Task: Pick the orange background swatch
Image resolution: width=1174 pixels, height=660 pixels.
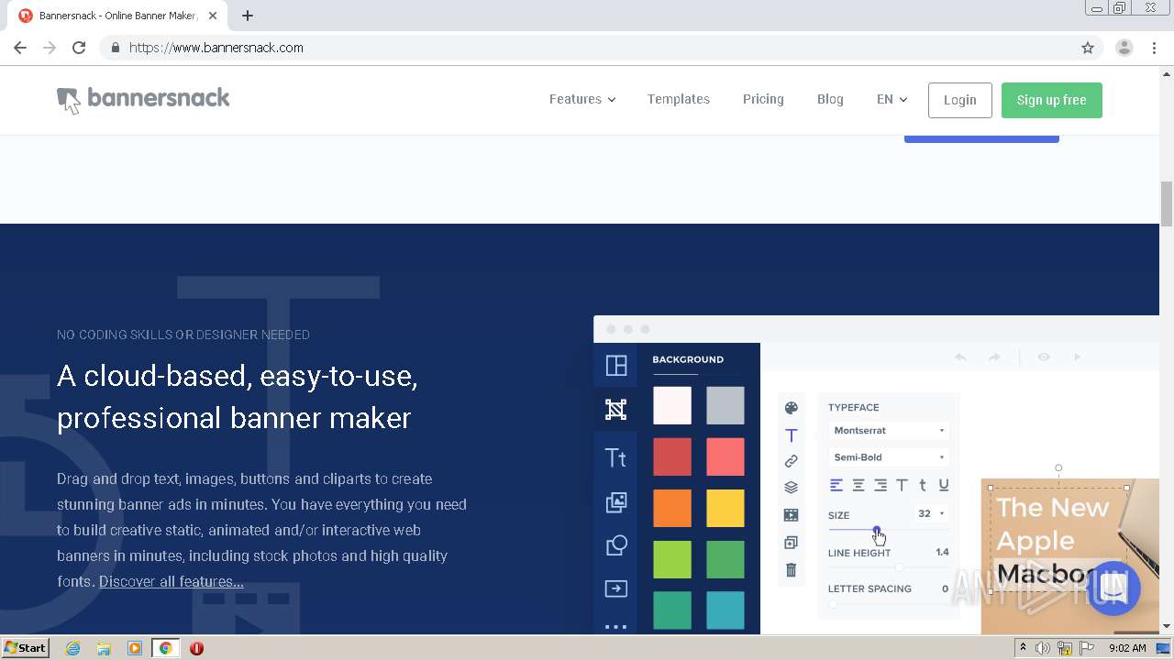Action: [x=672, y=508]
